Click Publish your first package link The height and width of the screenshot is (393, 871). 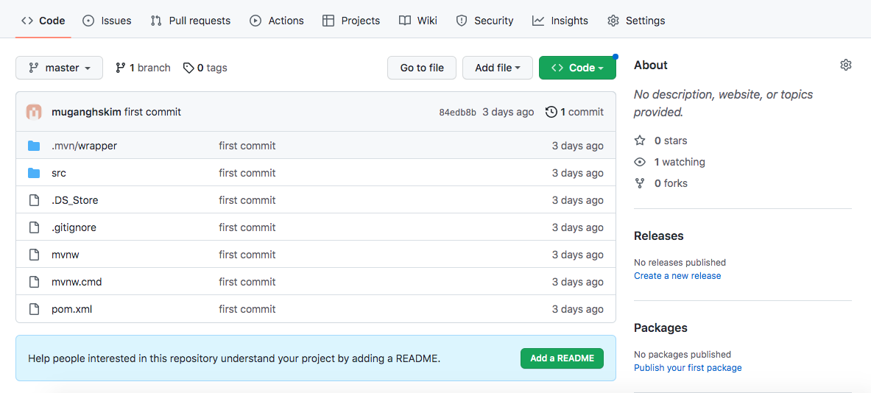[688, 368]
